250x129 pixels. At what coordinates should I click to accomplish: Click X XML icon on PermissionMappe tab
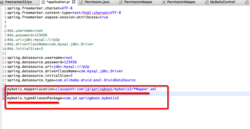[x=164, y=2]
